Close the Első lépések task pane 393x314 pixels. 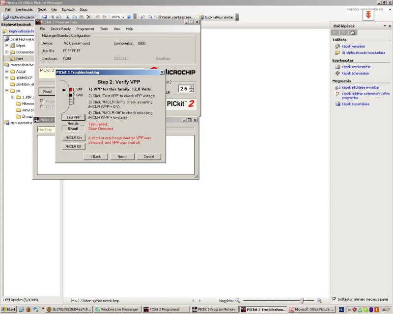pos(390,26)
